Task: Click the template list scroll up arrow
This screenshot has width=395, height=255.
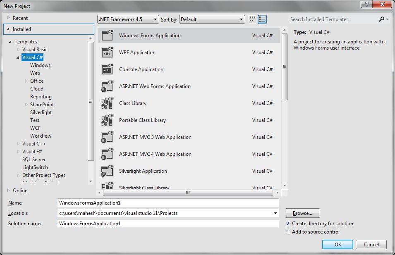Action: tap(285, 30)
